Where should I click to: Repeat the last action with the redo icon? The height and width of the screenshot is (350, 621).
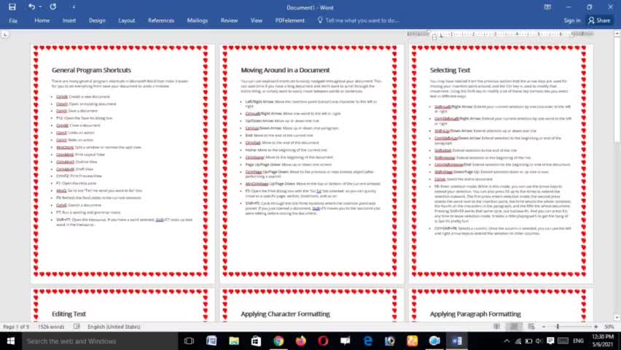pyautogui.click(x=52, y=7)
